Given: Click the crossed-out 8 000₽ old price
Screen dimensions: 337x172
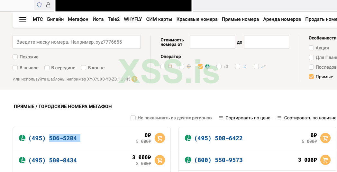Looking at the screenshot, I should point(144,163).
